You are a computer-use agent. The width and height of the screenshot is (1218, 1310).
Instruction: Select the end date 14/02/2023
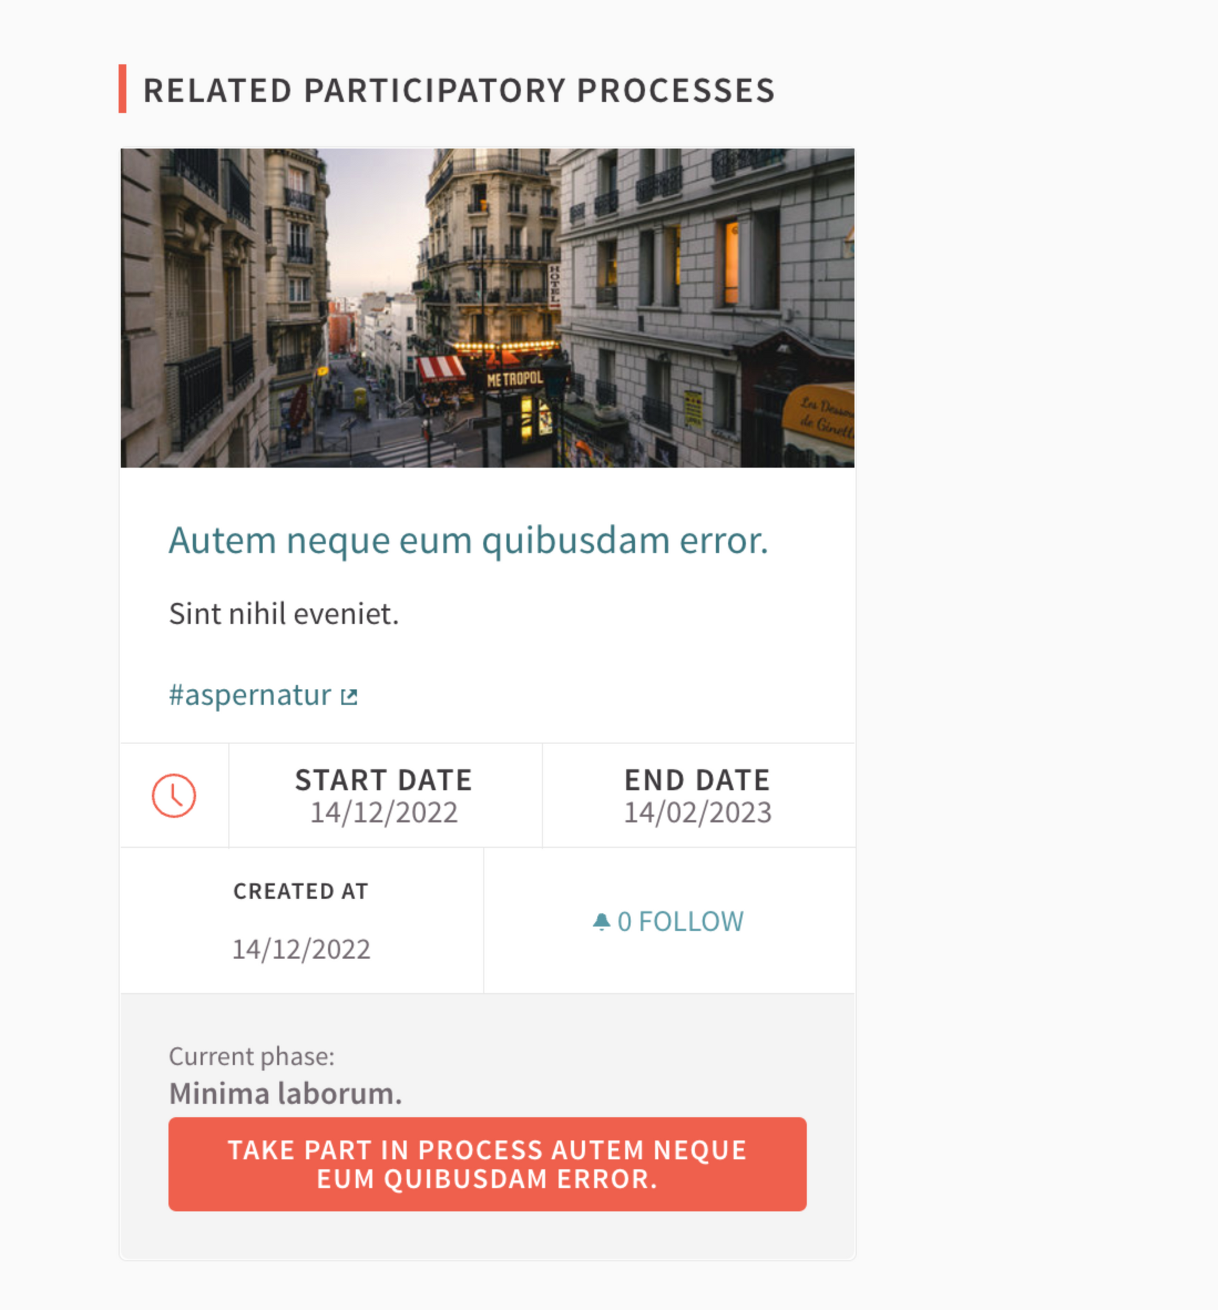tap(698, 813)
